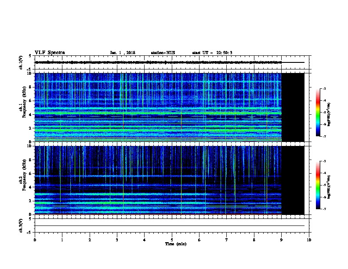
Task: Click the "5" tick on ch.1(V) axis
Action: [30, 56]
